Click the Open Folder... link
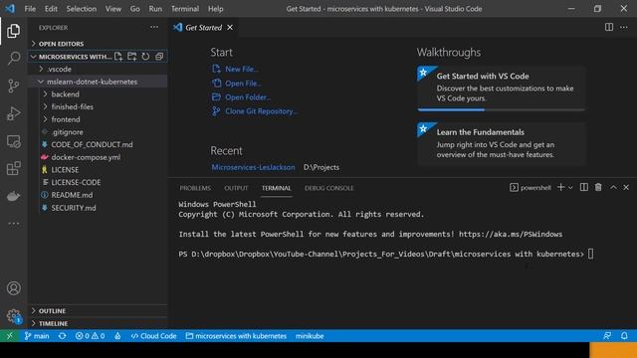This screenshot has height=358, width=637. (248, 97)
